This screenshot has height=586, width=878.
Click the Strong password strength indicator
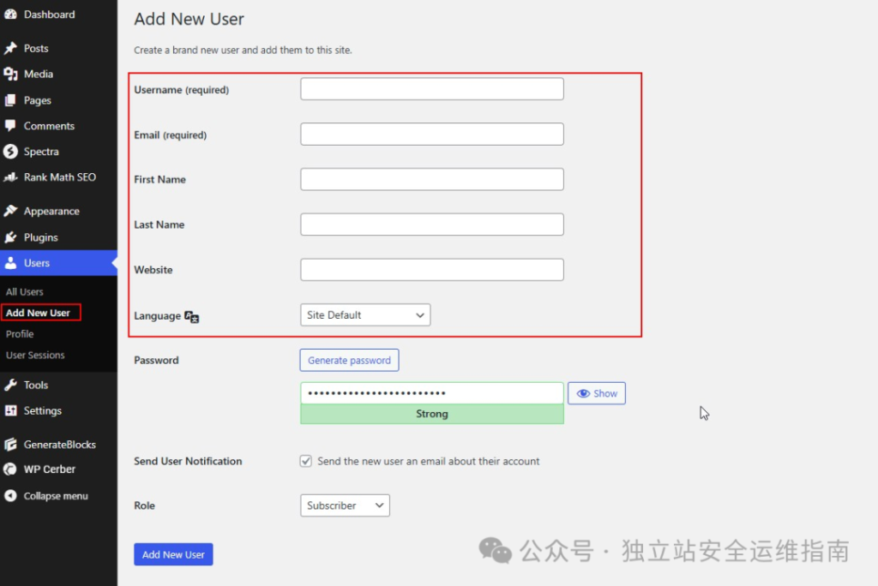point(432,414)
